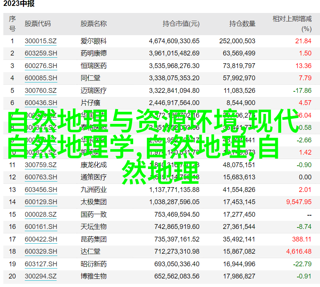The image size is (320, 287).
Task: Open stock code link 603456.SH
Action: (41, 190)
